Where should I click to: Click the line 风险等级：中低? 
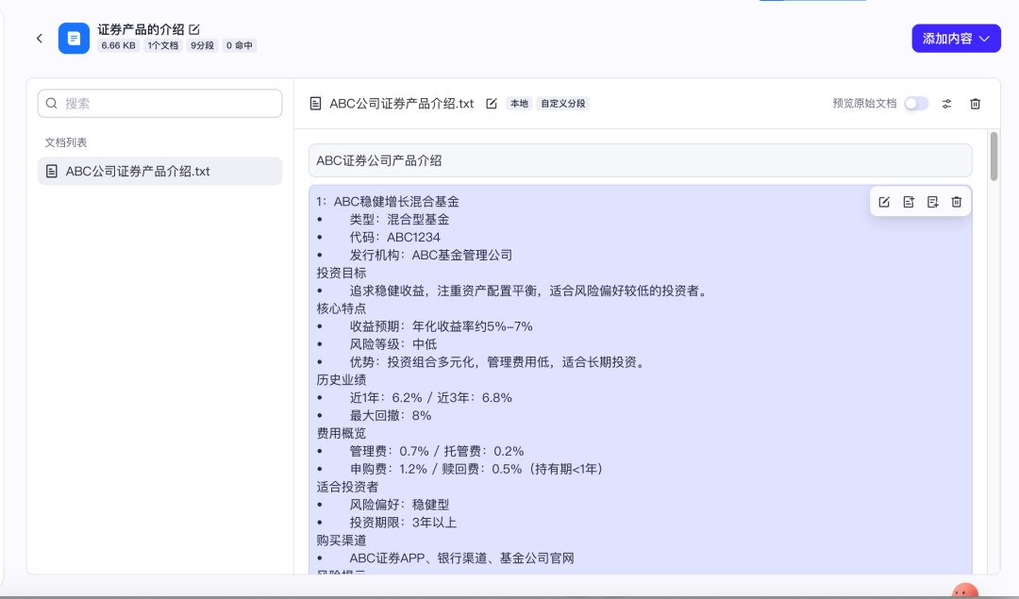[x=393, y=344]
